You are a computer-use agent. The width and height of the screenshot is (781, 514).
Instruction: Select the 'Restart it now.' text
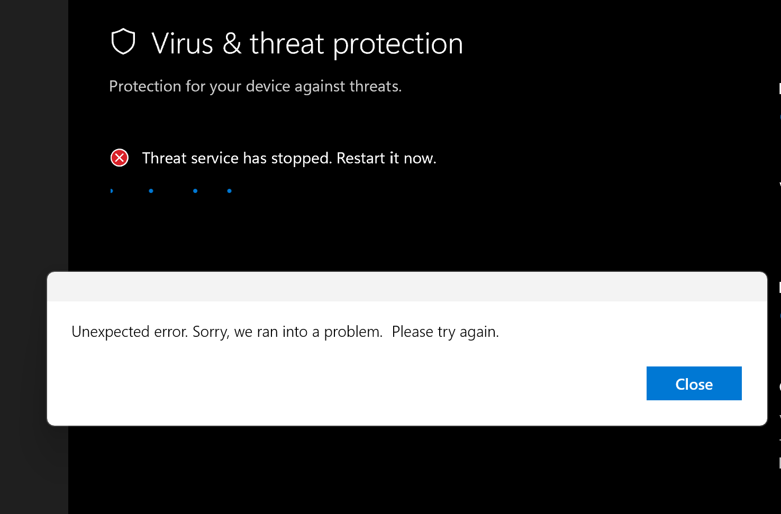(x=386, y=158)
